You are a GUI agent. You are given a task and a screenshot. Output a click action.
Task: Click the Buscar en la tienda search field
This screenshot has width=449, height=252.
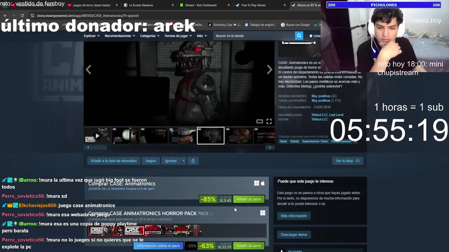point(254,36)
